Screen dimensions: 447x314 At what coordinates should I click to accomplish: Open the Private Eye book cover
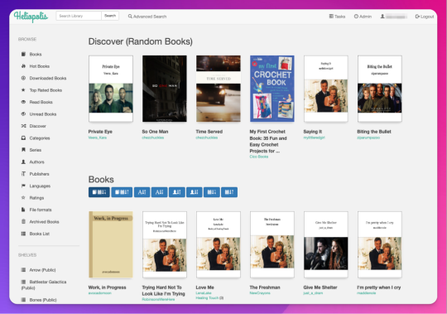pyautogui.click(x=111, y=89)
